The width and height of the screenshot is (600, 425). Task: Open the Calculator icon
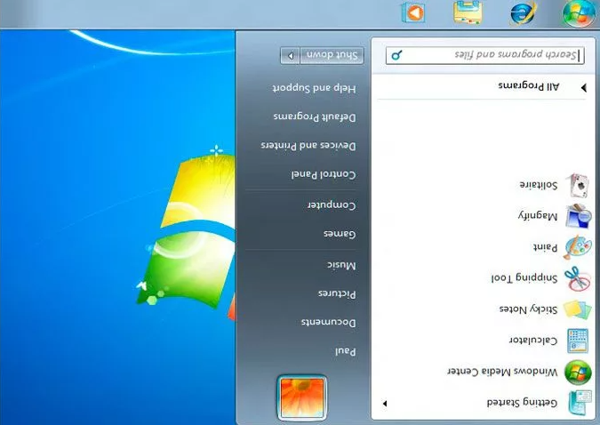pyautogui.click(x=578, y=340)
